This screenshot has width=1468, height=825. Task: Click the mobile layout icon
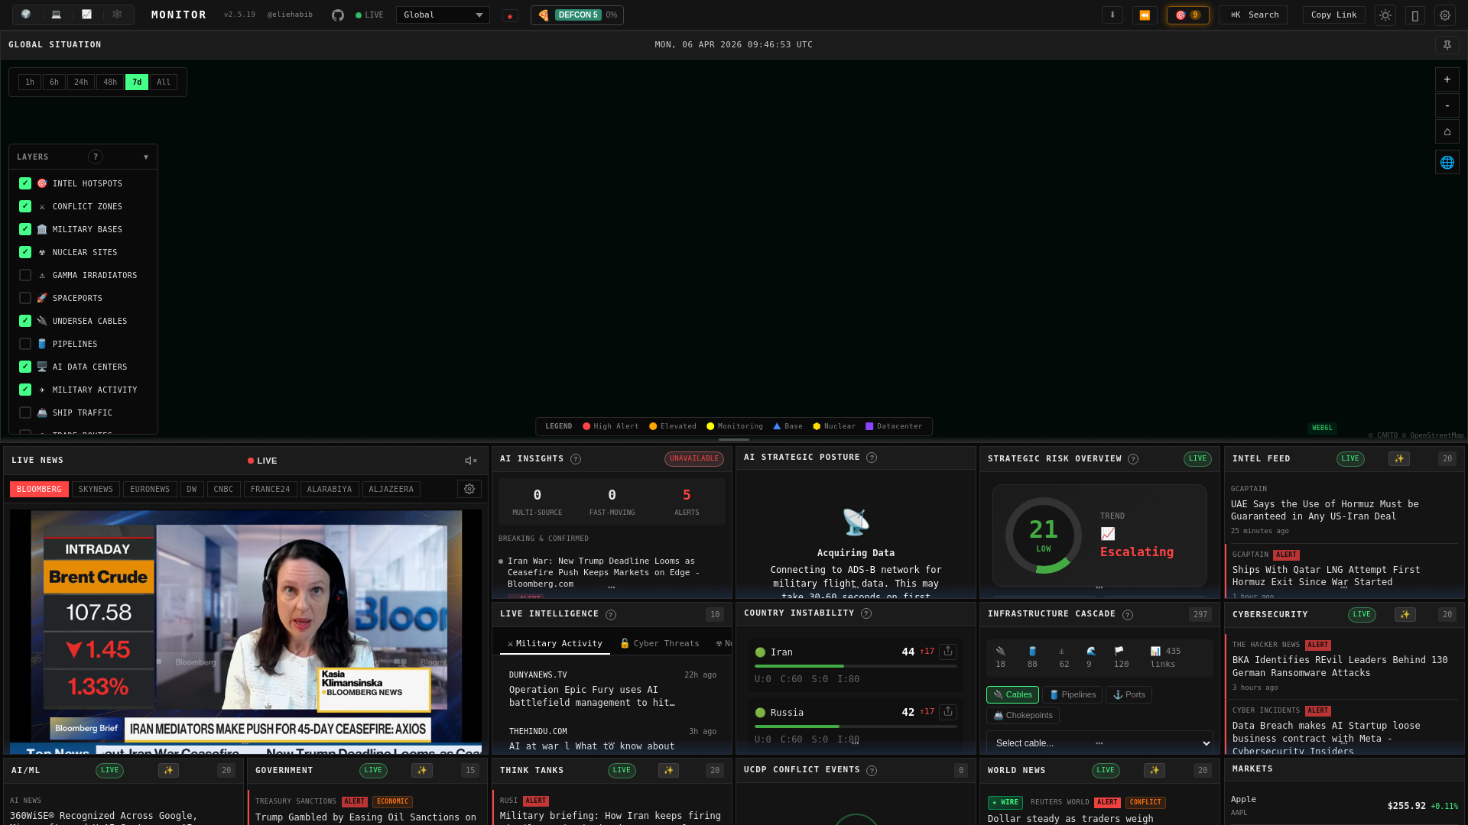pos(1414,15)
